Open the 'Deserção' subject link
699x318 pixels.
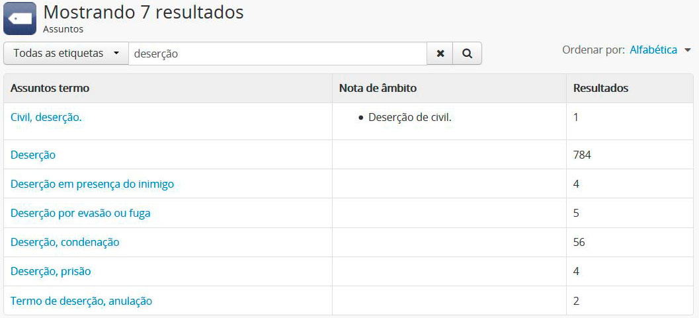click(33, 155)
